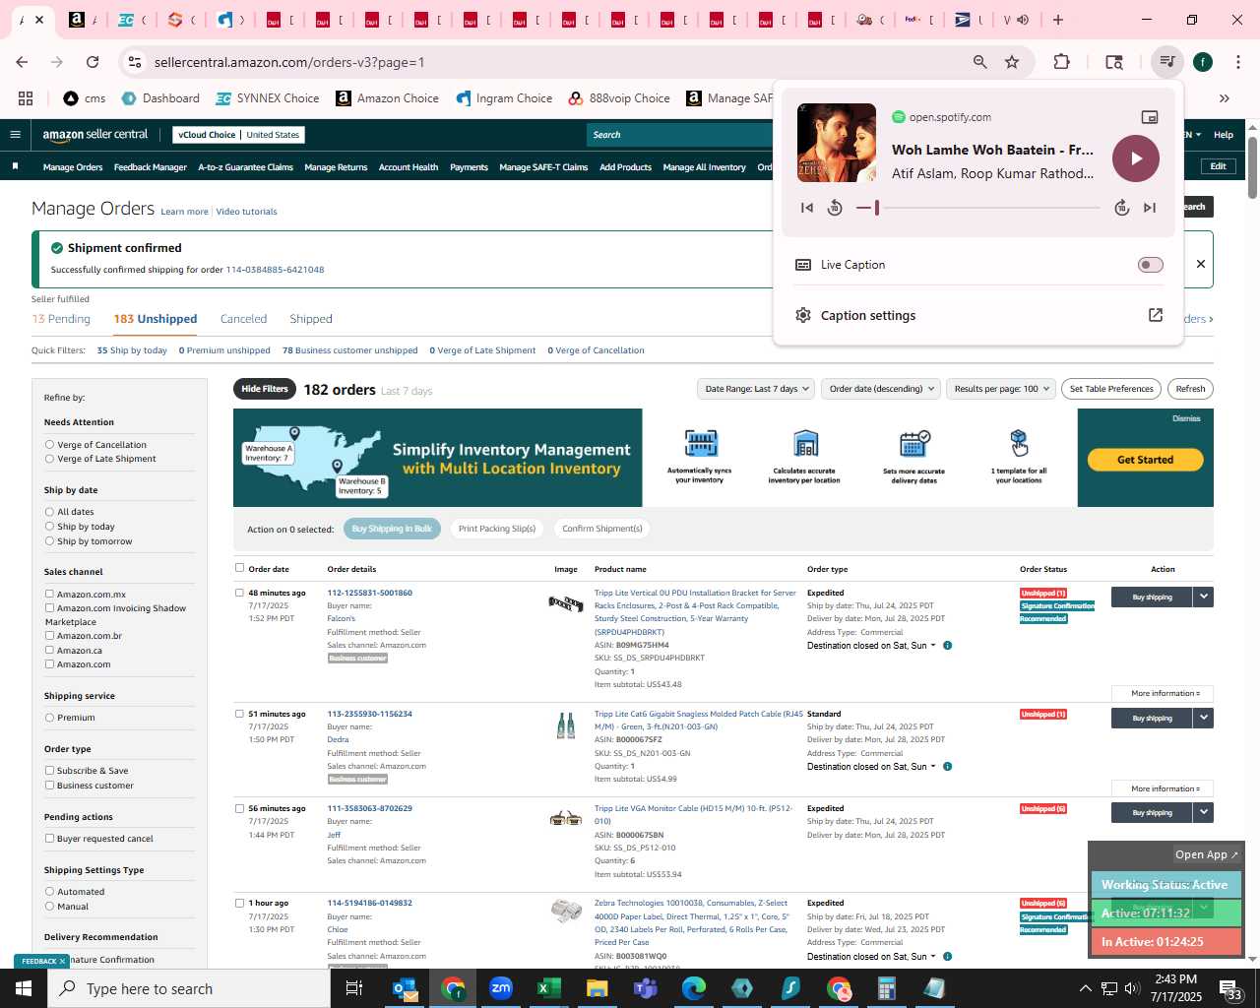This screenshot has height=1008, width=1260.
Task: Apply 78 Business customer unshipped quick filter
Action: (x=349, y=350)
